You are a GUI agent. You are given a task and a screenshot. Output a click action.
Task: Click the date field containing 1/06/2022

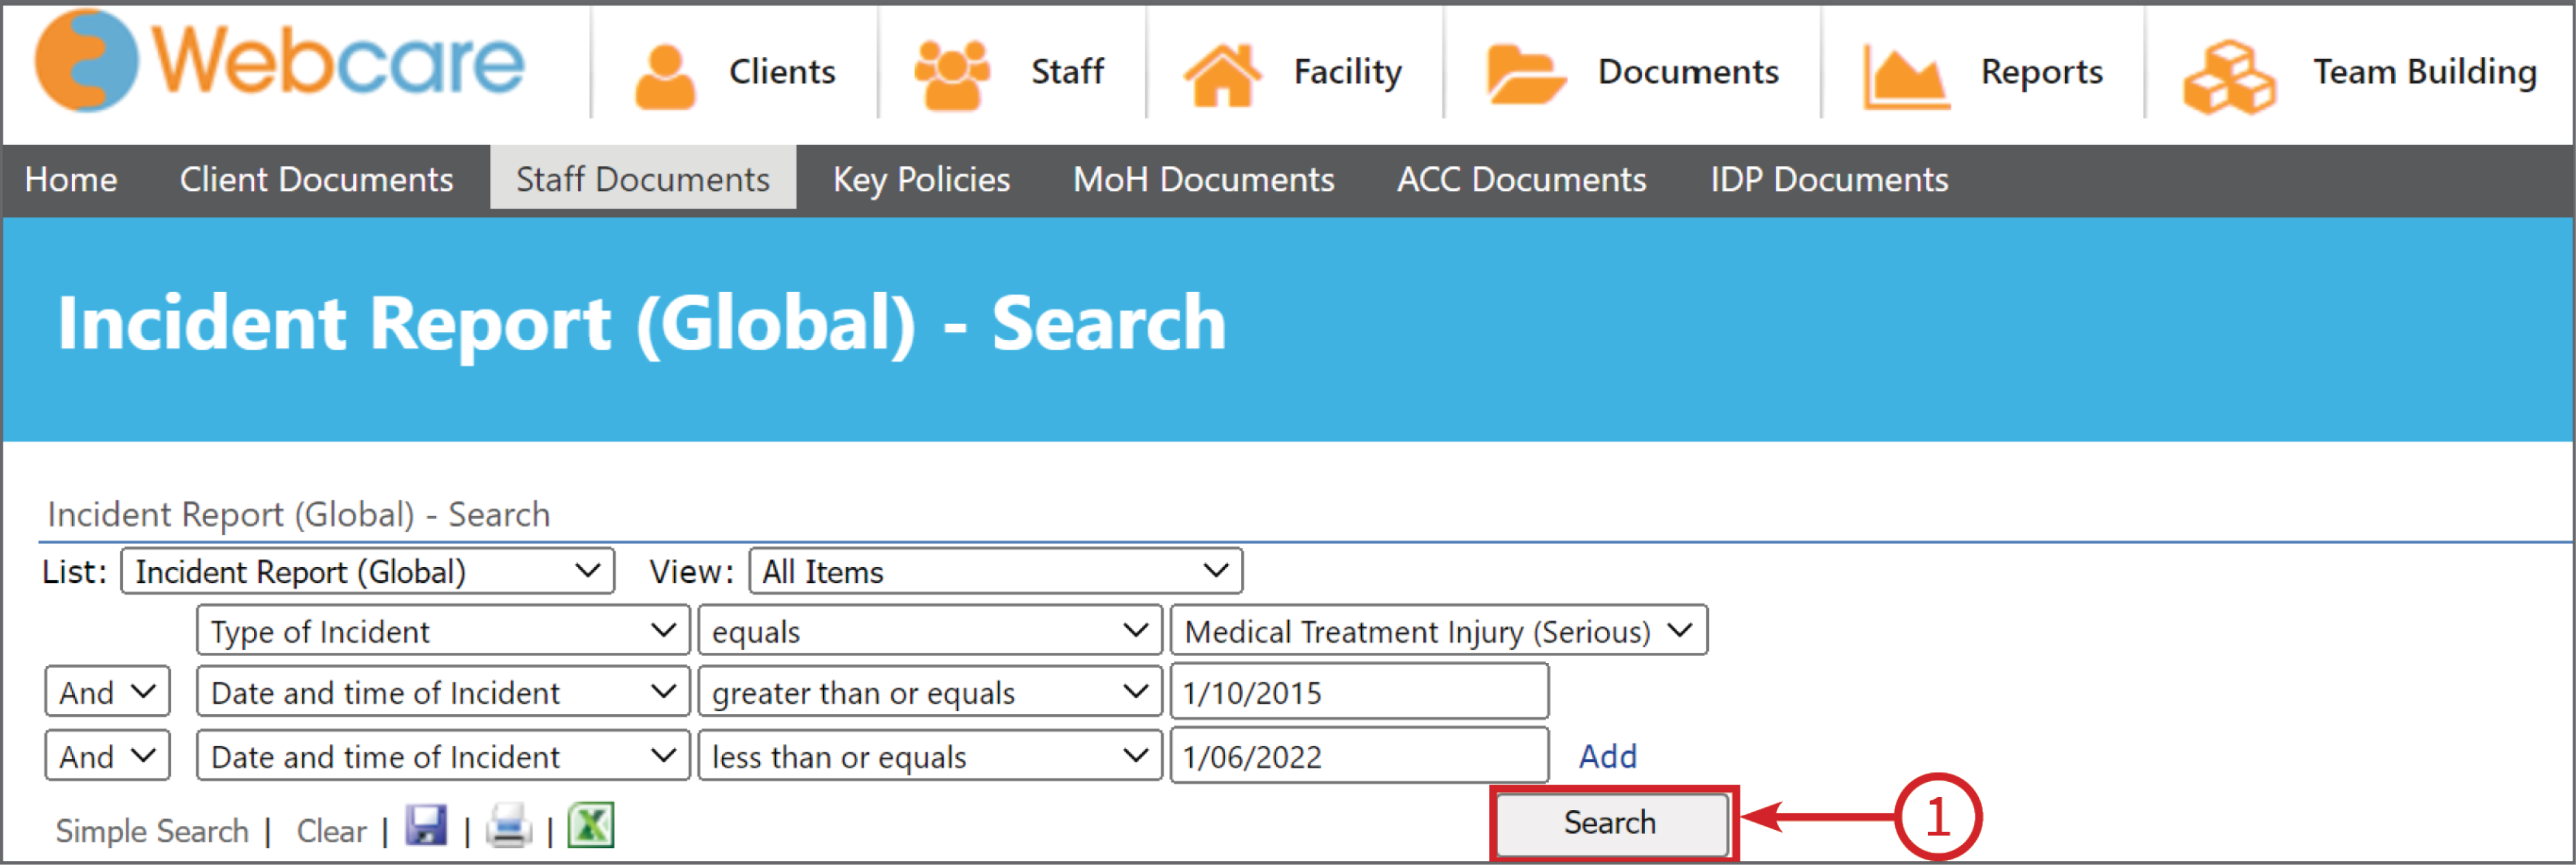1360,756
